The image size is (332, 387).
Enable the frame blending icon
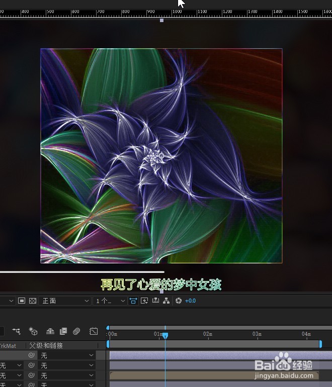click(x=63, y=331)
